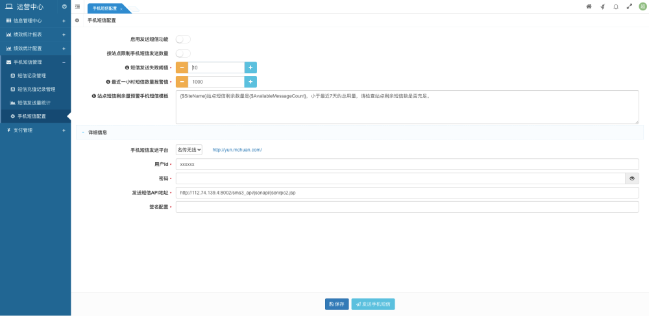The image size is (649, 316).
Task: Click the fullscreen expand arrows icon
Action: [629, 6]
